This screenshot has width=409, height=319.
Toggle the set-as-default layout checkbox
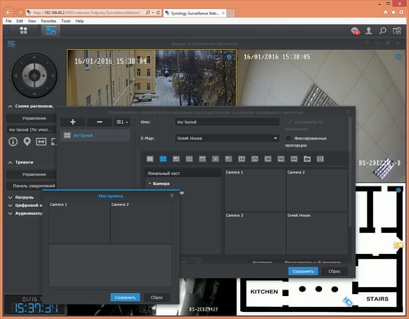coord(289,121)
